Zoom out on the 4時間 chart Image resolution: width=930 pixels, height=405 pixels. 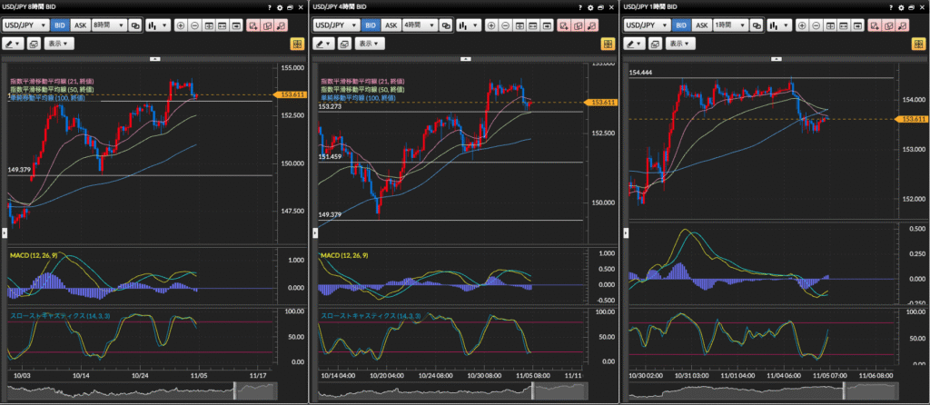(507, 25)
